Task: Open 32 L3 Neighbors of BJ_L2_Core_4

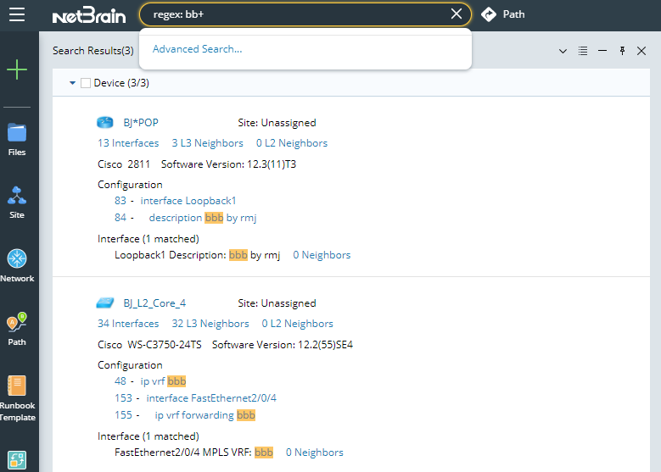Action: (210, 324)
